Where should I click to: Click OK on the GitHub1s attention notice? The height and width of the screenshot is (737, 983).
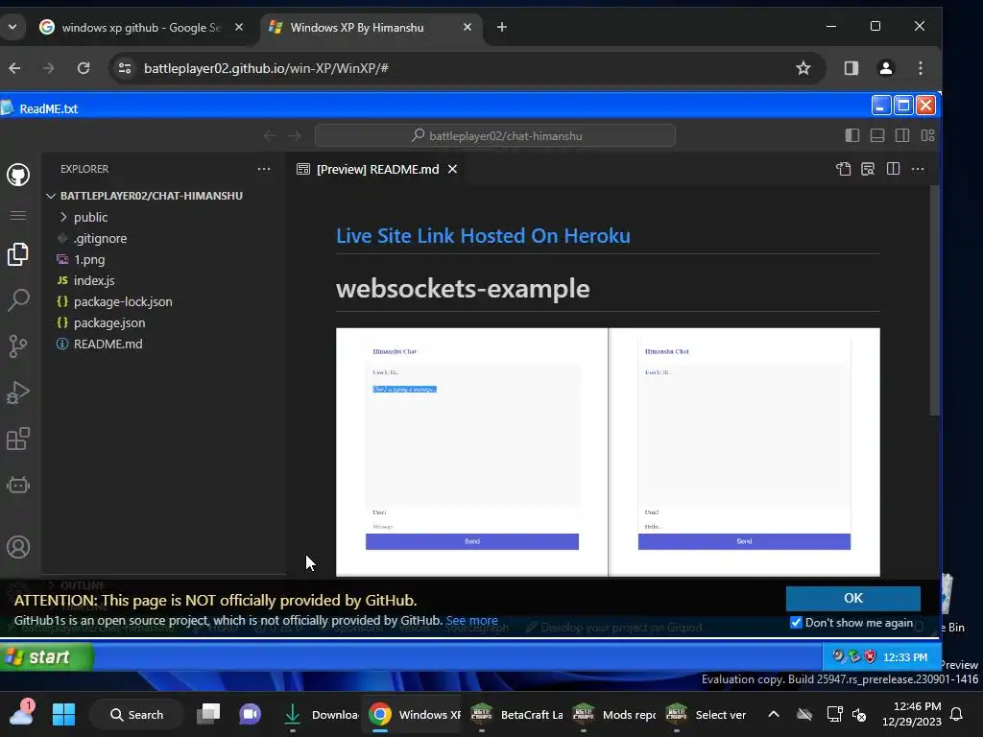pos(853,598)
